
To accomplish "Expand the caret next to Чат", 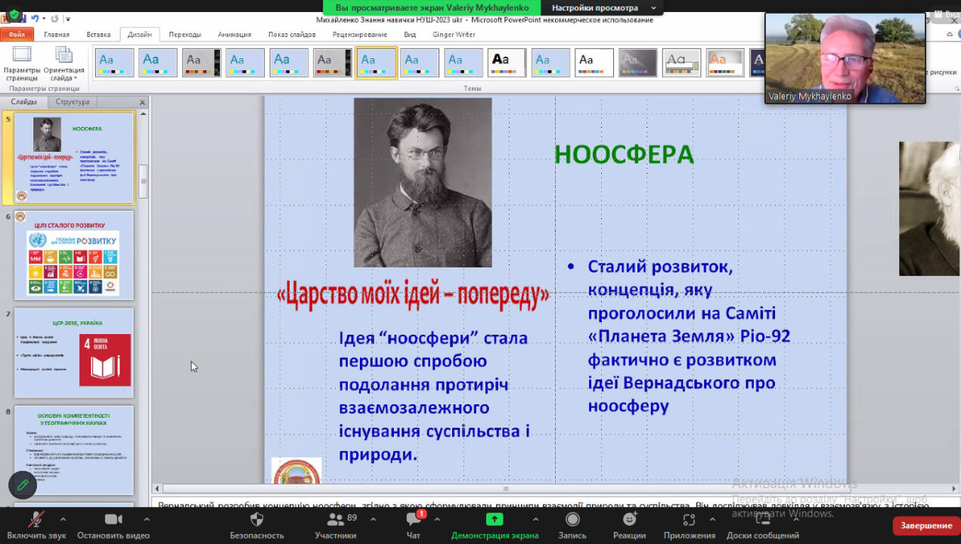I will pos(439,519).
